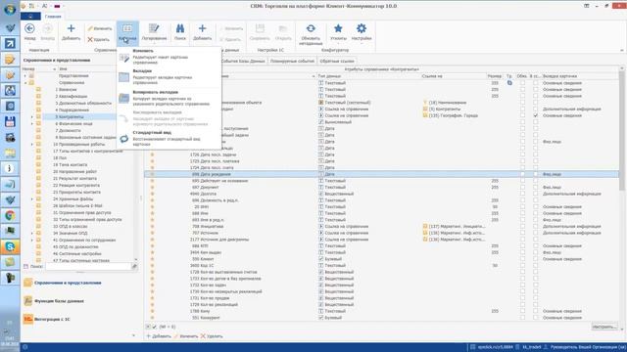Expand 10 Произведенные работы node
627x352 pixels.
tap(32, 144)
